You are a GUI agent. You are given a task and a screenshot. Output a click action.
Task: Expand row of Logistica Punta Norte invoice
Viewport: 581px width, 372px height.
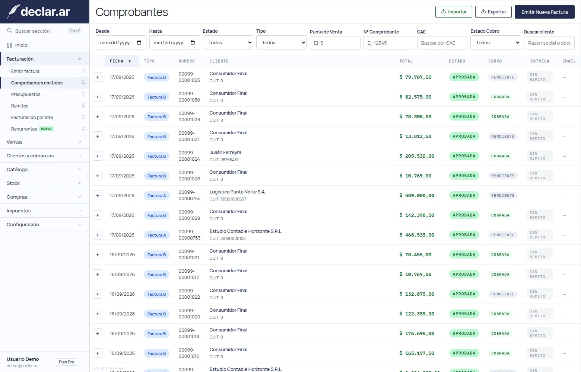(98, 196)
